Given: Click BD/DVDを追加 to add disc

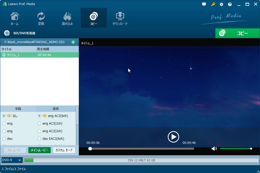Looking at the screenshot, I should tap(20, 33).
